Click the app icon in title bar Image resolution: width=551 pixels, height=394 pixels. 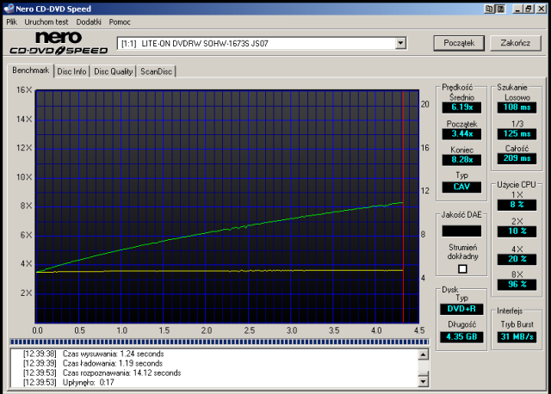click(x=9, y=9)
